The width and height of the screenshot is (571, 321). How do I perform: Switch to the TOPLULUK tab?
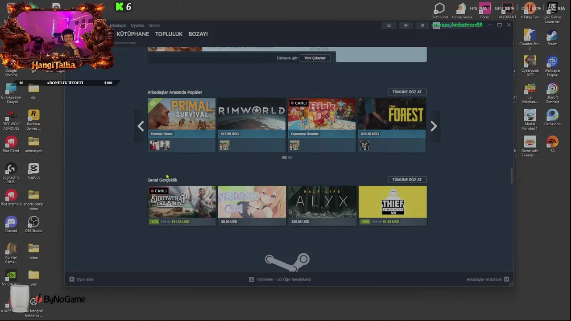(169, 34)
